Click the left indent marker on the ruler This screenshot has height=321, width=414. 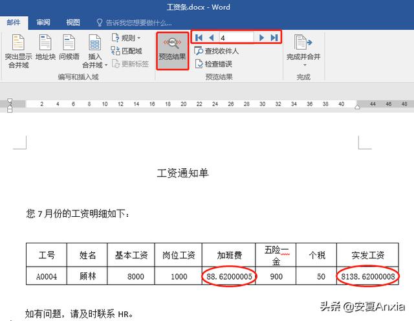click(x=10, y=105)
